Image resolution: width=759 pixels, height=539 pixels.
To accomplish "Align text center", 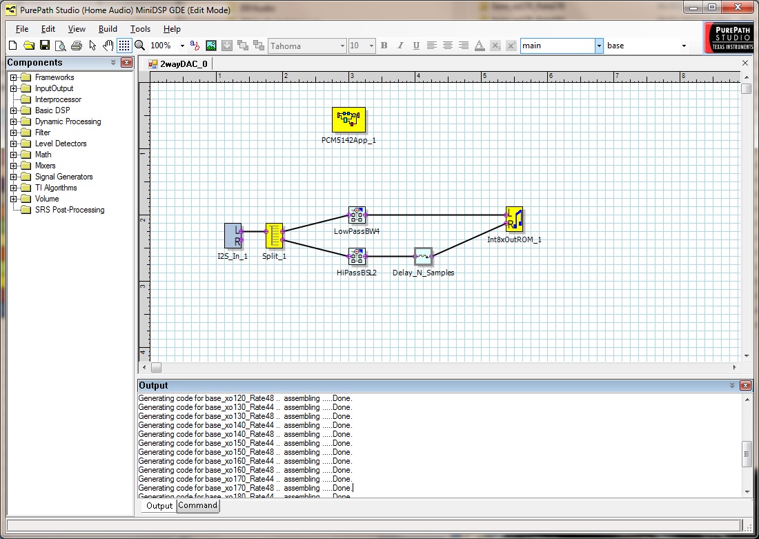I will click(448, 46).
